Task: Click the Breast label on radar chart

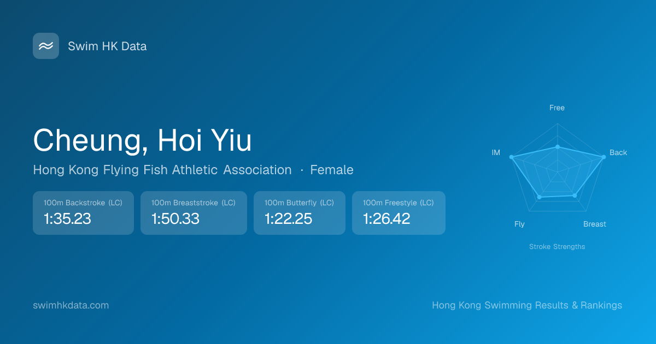Action: [595, 224]
